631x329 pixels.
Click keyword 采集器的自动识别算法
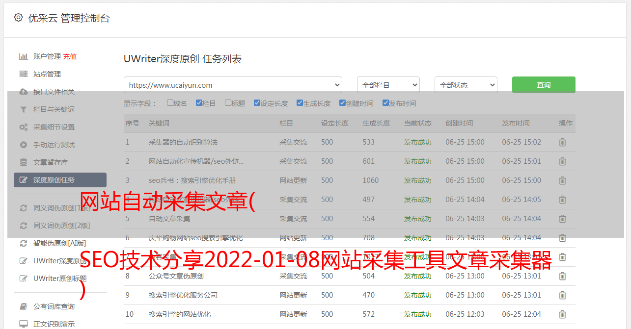183,142
